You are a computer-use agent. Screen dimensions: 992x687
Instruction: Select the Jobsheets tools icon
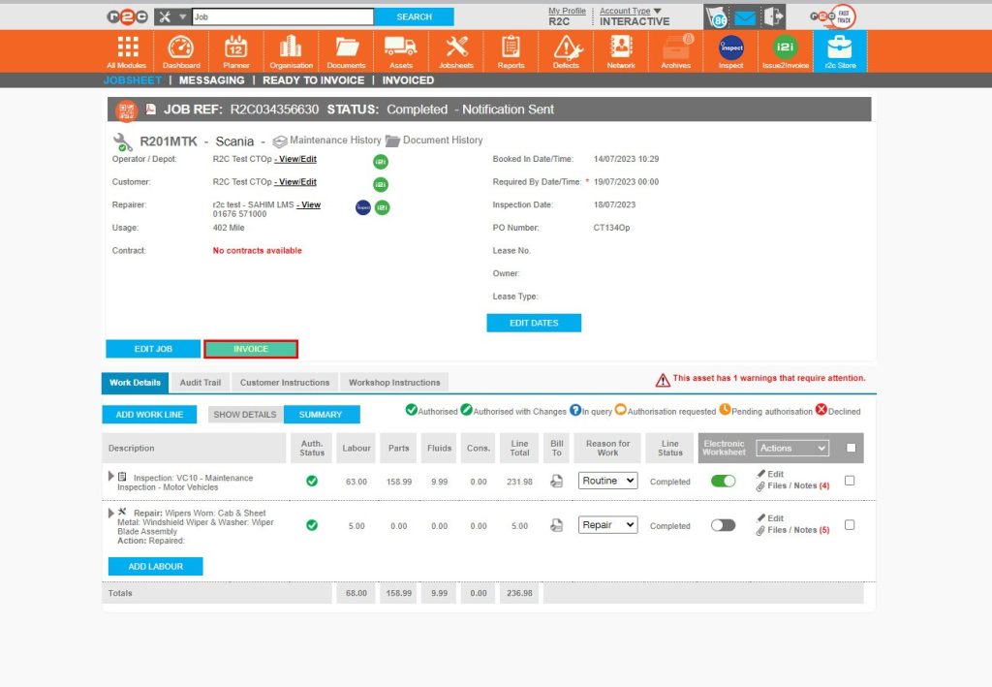pos(455,47)
